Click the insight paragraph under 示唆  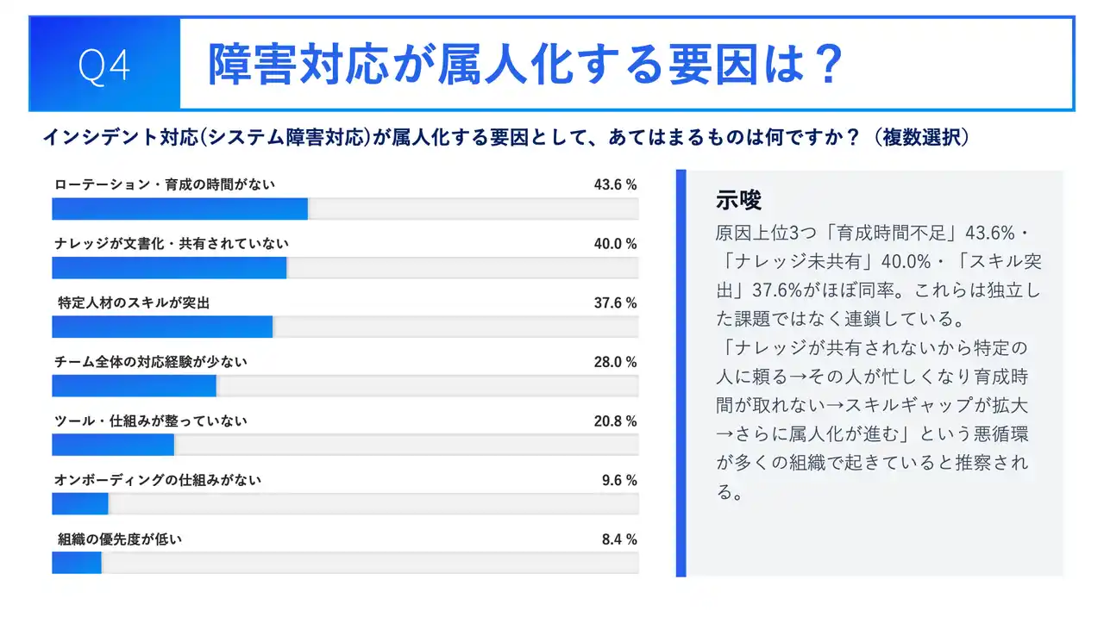[x=878, y=362]
